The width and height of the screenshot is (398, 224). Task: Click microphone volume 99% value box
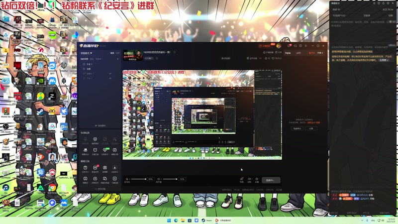[151, 179]
